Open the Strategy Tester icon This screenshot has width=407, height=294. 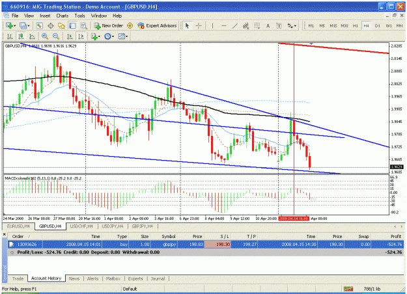[x=83, y=25]
